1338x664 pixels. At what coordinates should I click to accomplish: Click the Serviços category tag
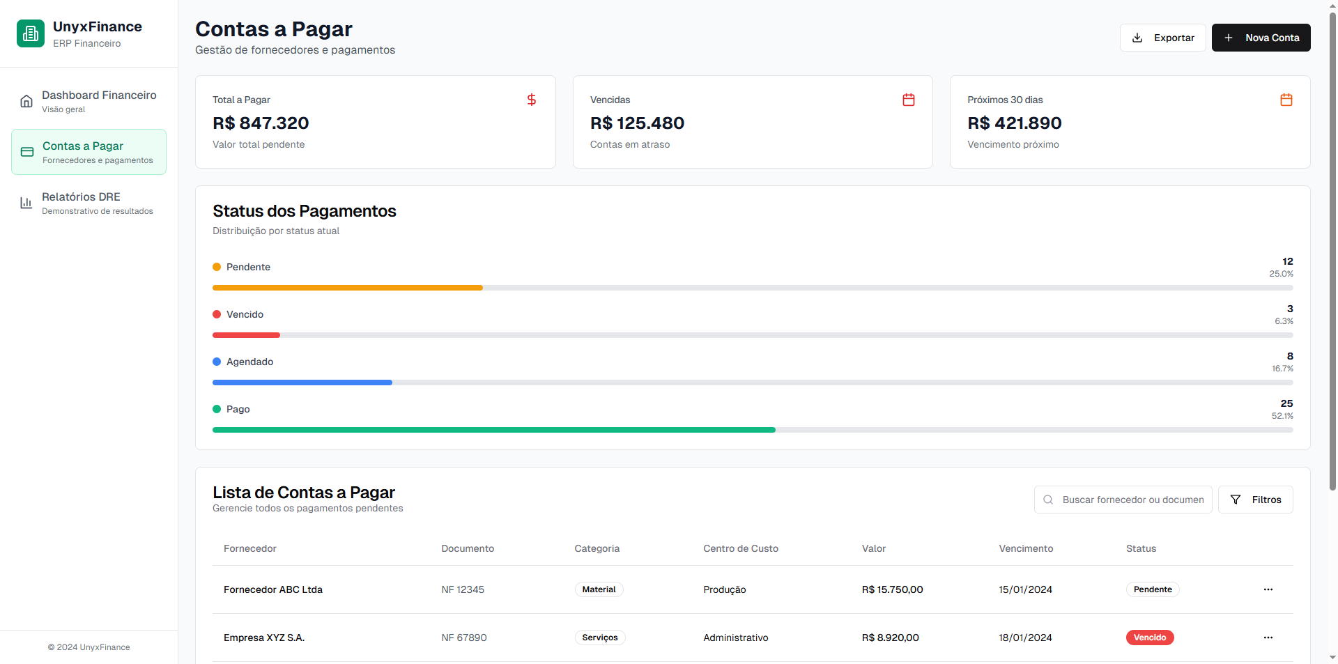click(x=600, y=638)
